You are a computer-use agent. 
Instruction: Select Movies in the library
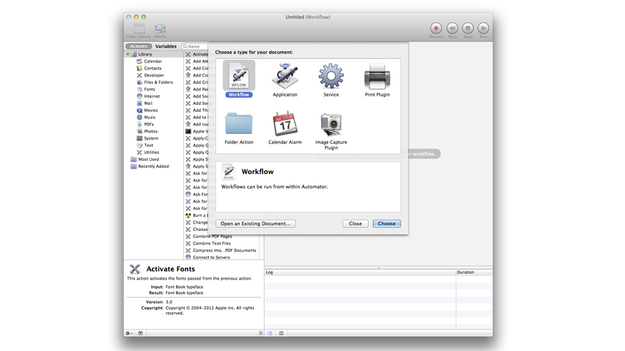151,110
